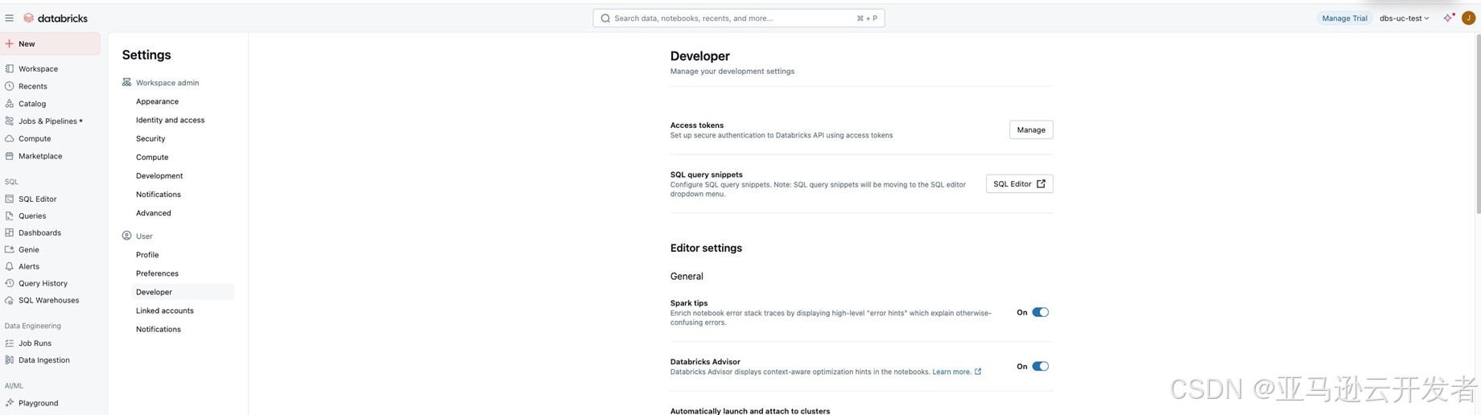Click the SQL Editor icon in sidebar
Screen dimensions: 1481x415
10,199
